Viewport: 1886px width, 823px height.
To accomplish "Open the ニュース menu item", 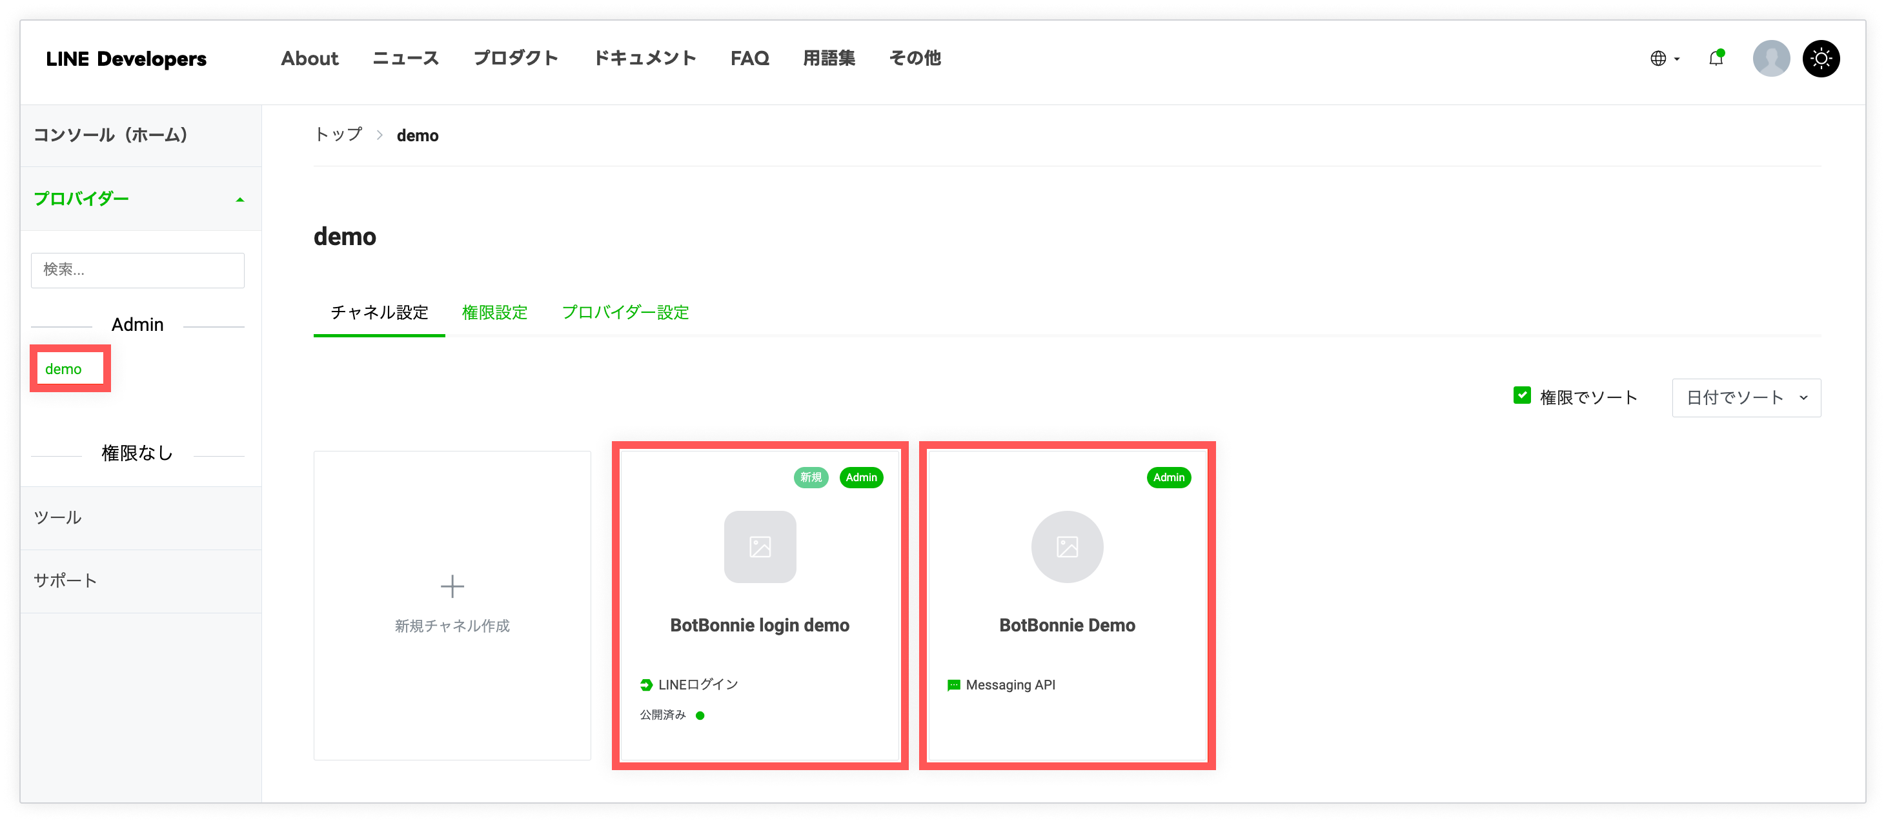I will [x=405, y=59].
